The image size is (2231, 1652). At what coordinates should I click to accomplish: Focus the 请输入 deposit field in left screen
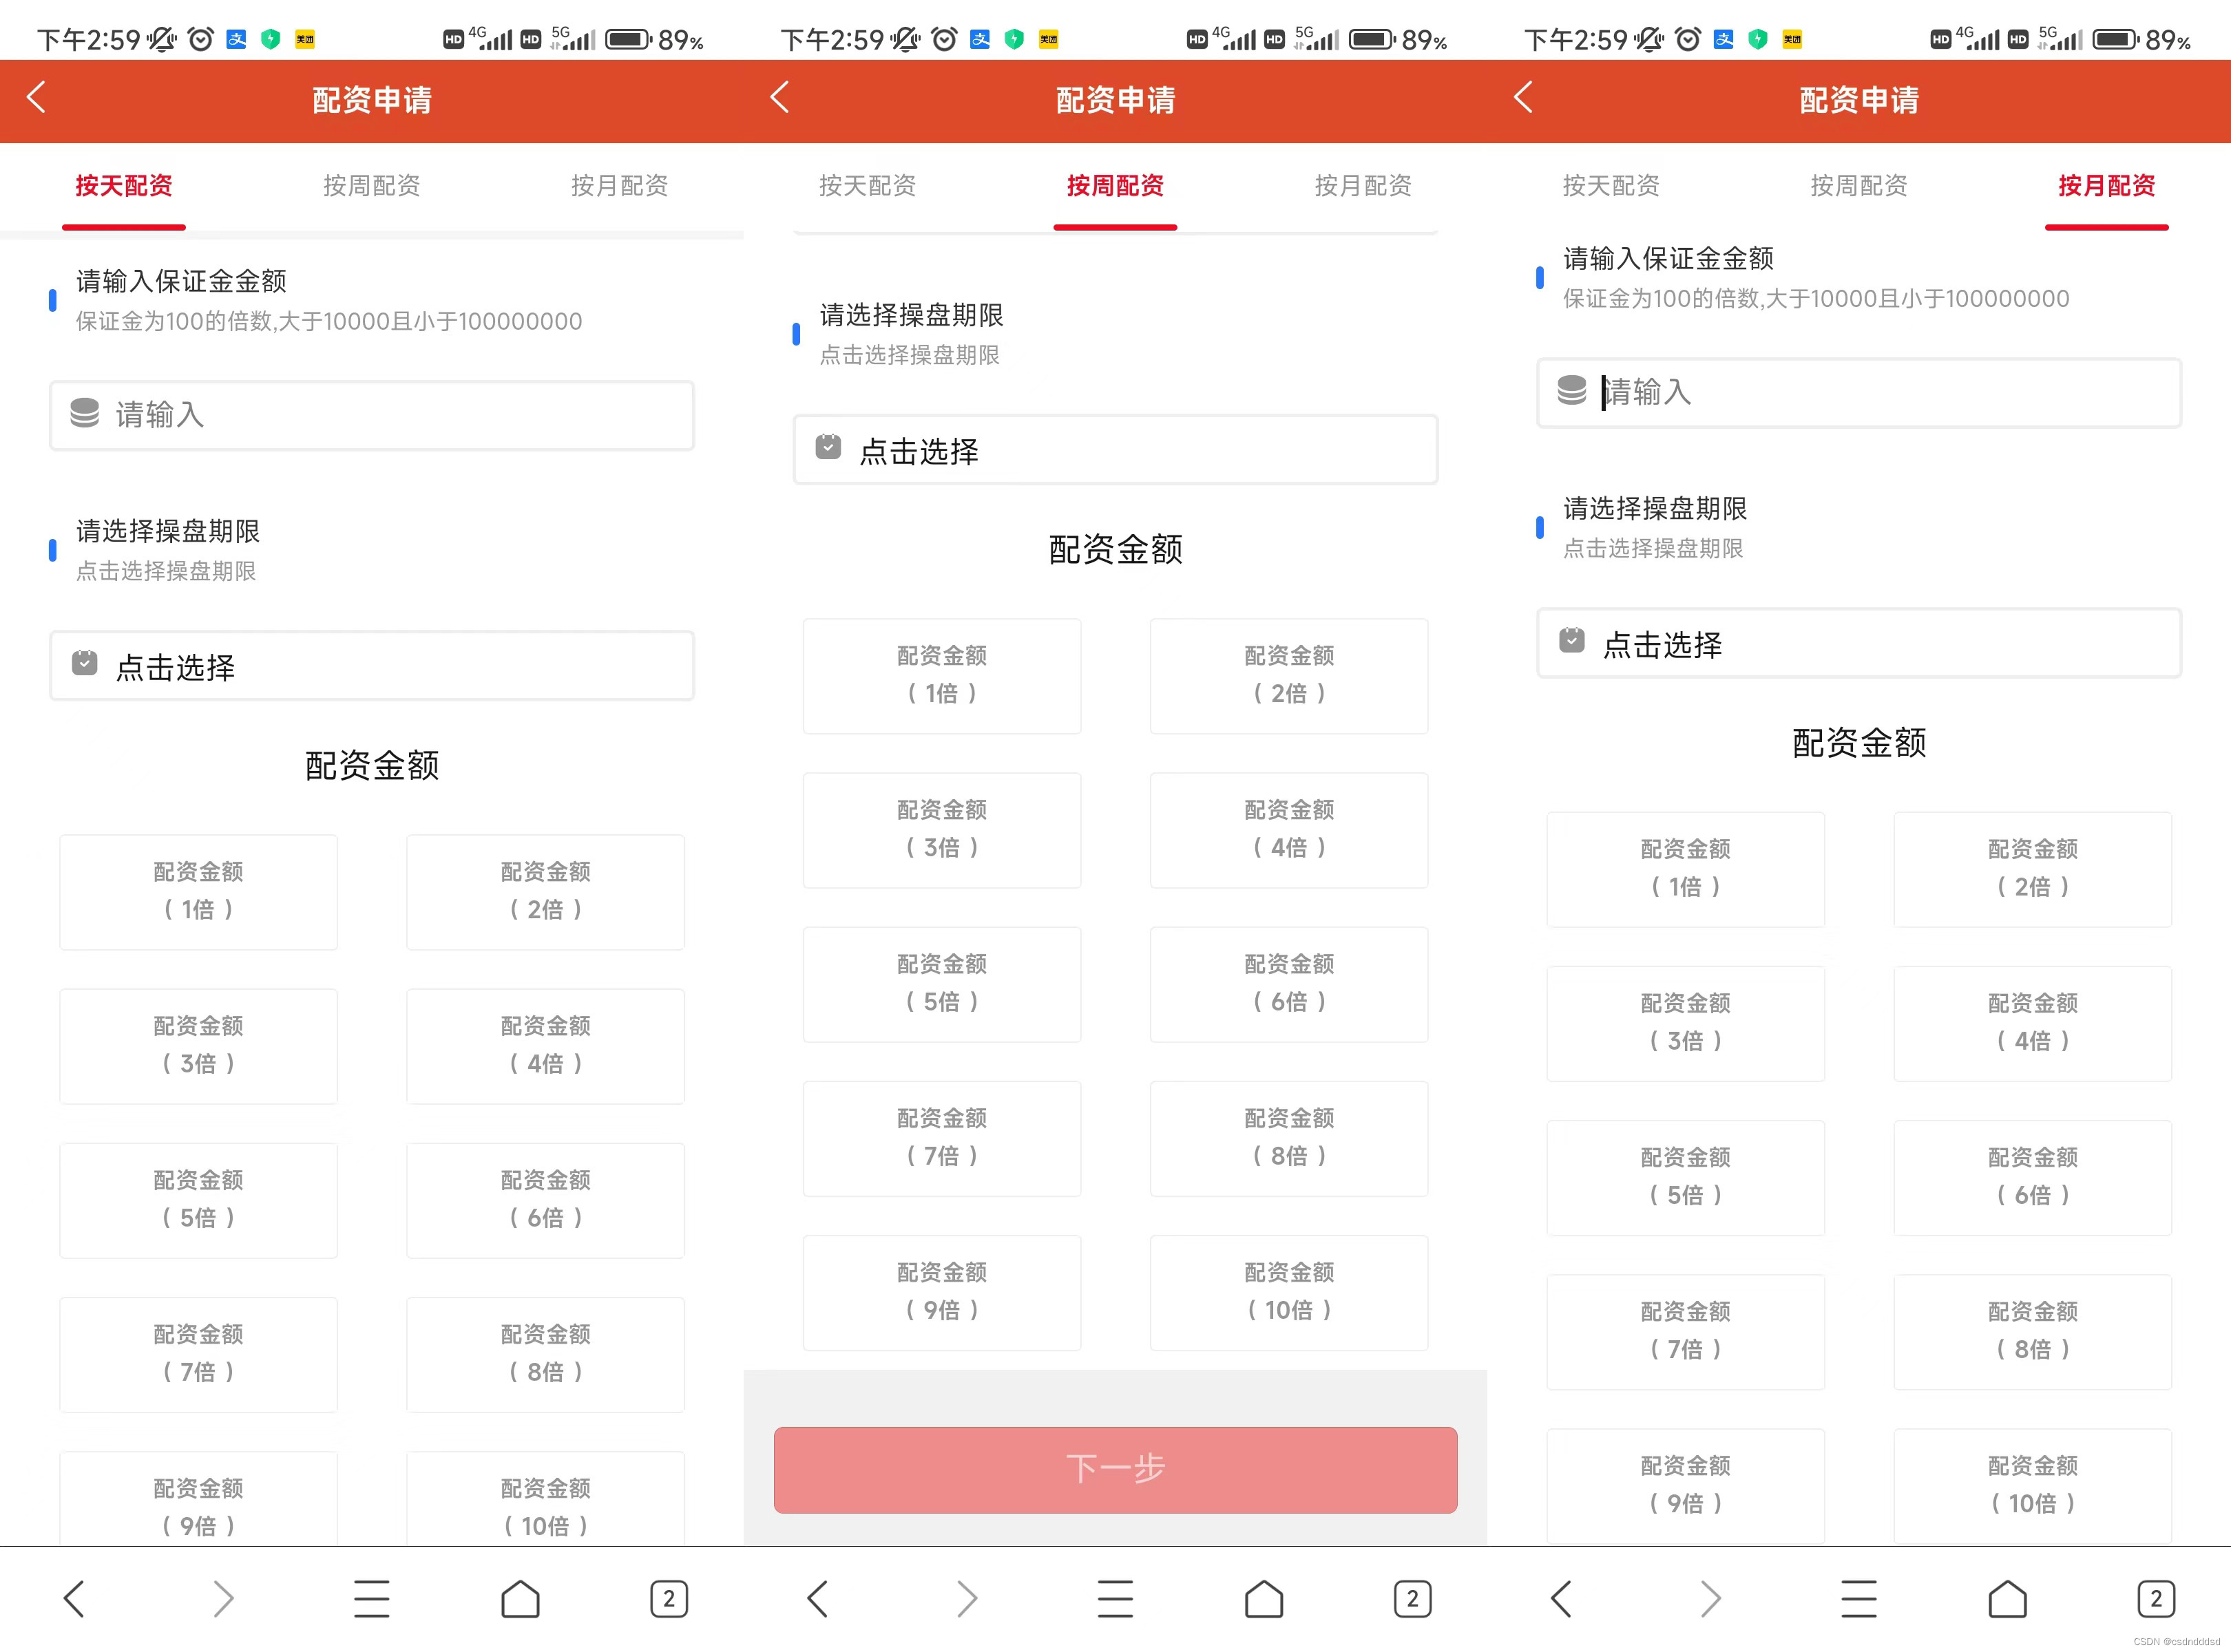tap(372, 415)
